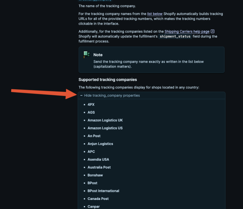The width and height of the screenshot is (243, 209).
Task: Select the Canada Post entry
Action: (x=98, y=199)
